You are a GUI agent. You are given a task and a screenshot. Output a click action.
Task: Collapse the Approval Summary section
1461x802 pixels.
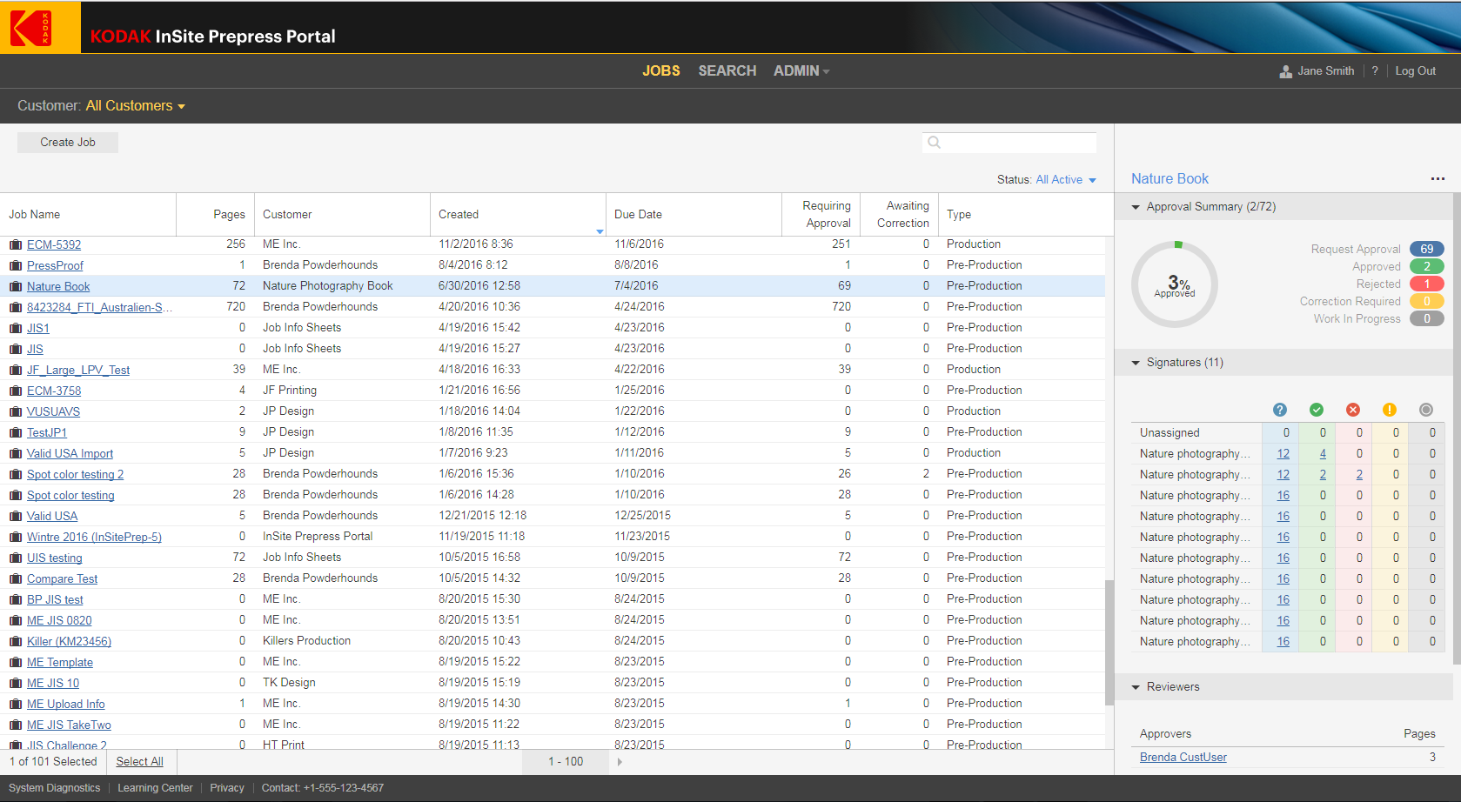(x=1136, y=207)
